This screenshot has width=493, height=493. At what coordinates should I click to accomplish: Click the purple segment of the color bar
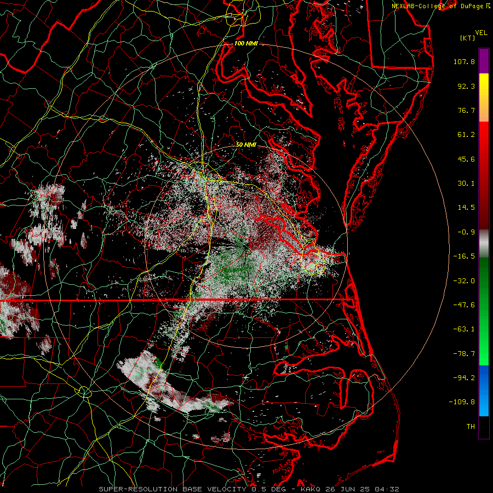[x=484, y=61]
